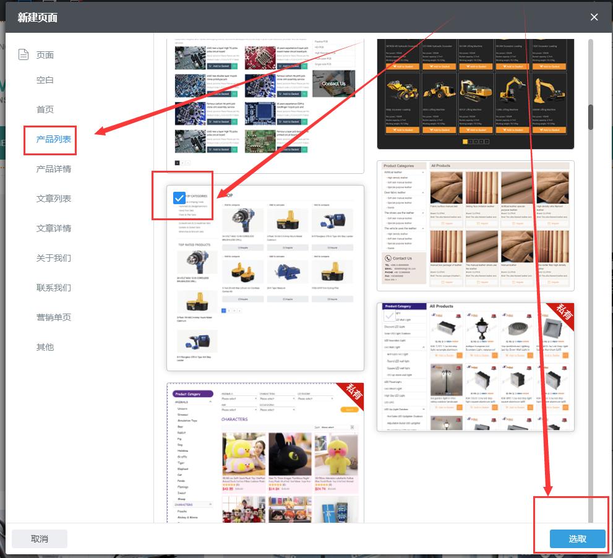Click the page document icon beside 页面
The image size is (613, 558).
click(24, 54)
